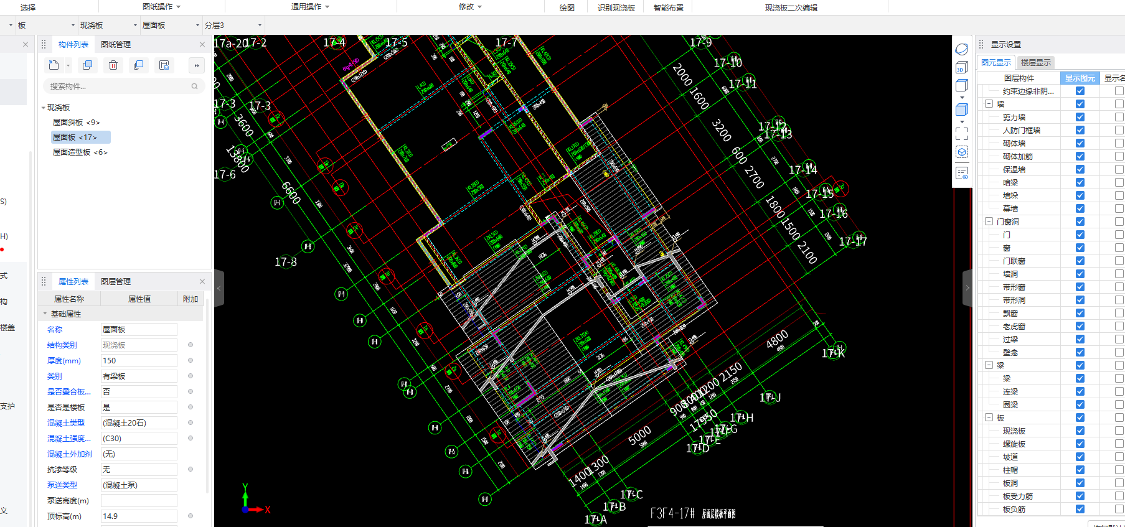This screenshot has height=527, width=1125.
Task: Close the far-left narrow panel
Action: tap(26, 44)
